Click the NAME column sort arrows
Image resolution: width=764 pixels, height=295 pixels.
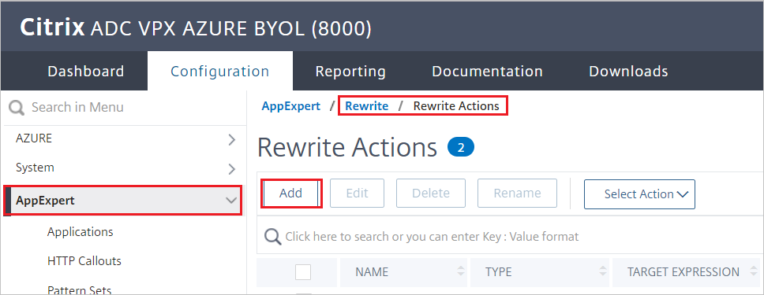[x=460, y=272]
